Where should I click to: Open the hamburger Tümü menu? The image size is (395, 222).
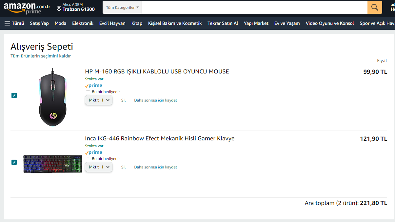pyautogui.click(x=14, y=23)
